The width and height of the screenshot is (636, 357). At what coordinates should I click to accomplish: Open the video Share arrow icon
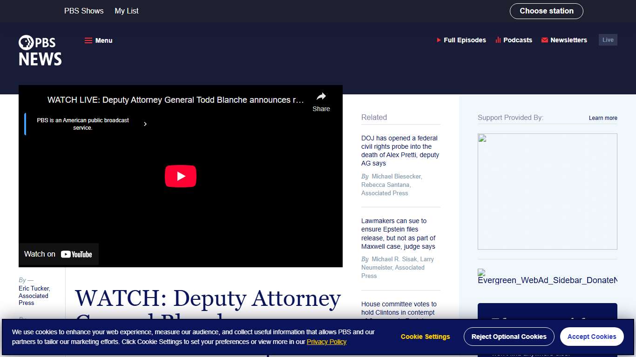pos(321,97)
